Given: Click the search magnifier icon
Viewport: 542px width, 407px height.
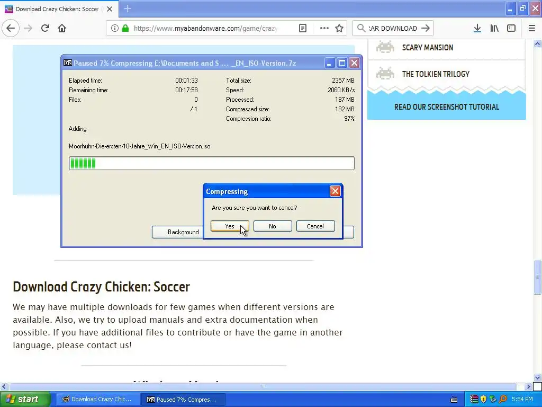Looking at the screenshot, I should click(361, 28).
